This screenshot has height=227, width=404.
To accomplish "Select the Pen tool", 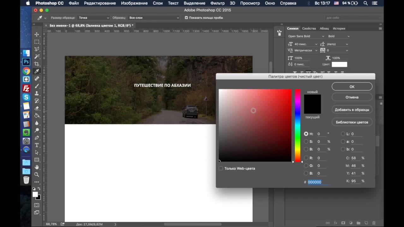I will pyautogui.click(x=37, y=138).
